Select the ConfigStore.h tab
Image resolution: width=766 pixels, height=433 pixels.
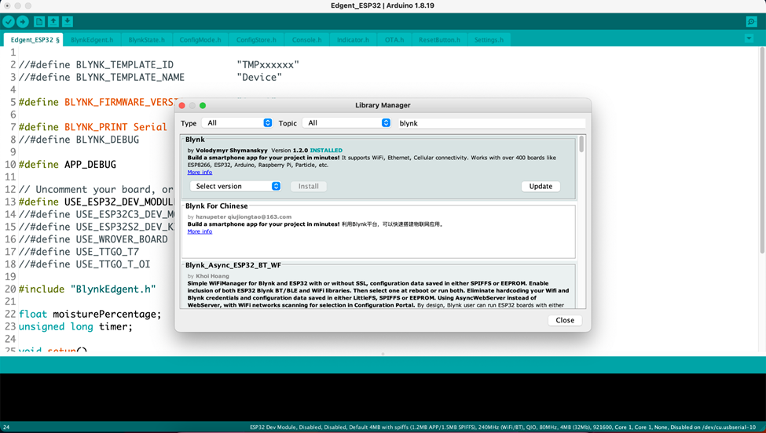click(x=256, y=40)
